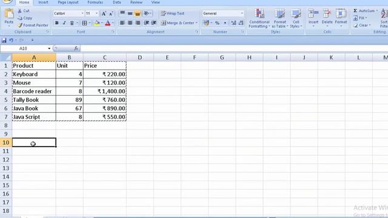Screen dimensions: 388x218
Task: Switch to the Data tab
Action: (x=117, y=2)
